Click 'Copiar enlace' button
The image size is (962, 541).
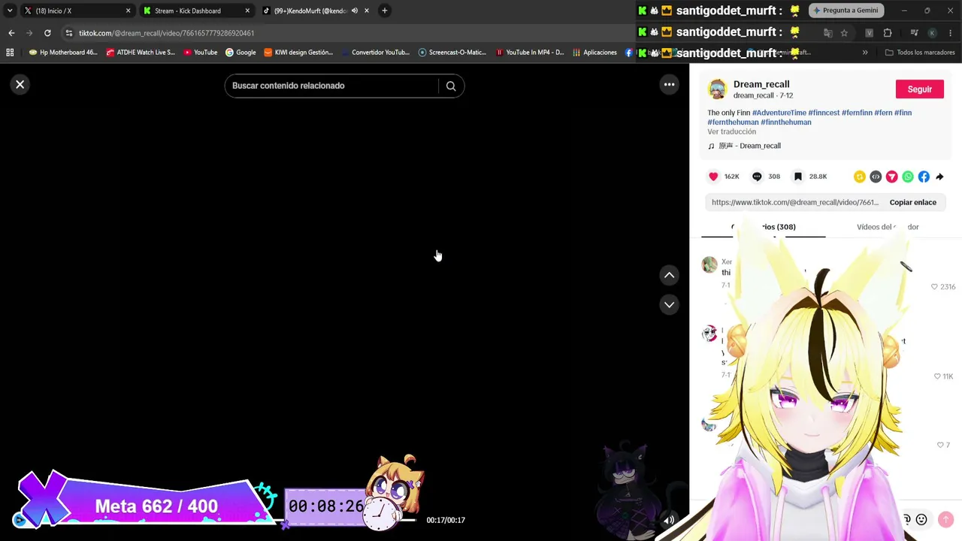[912, 202]
